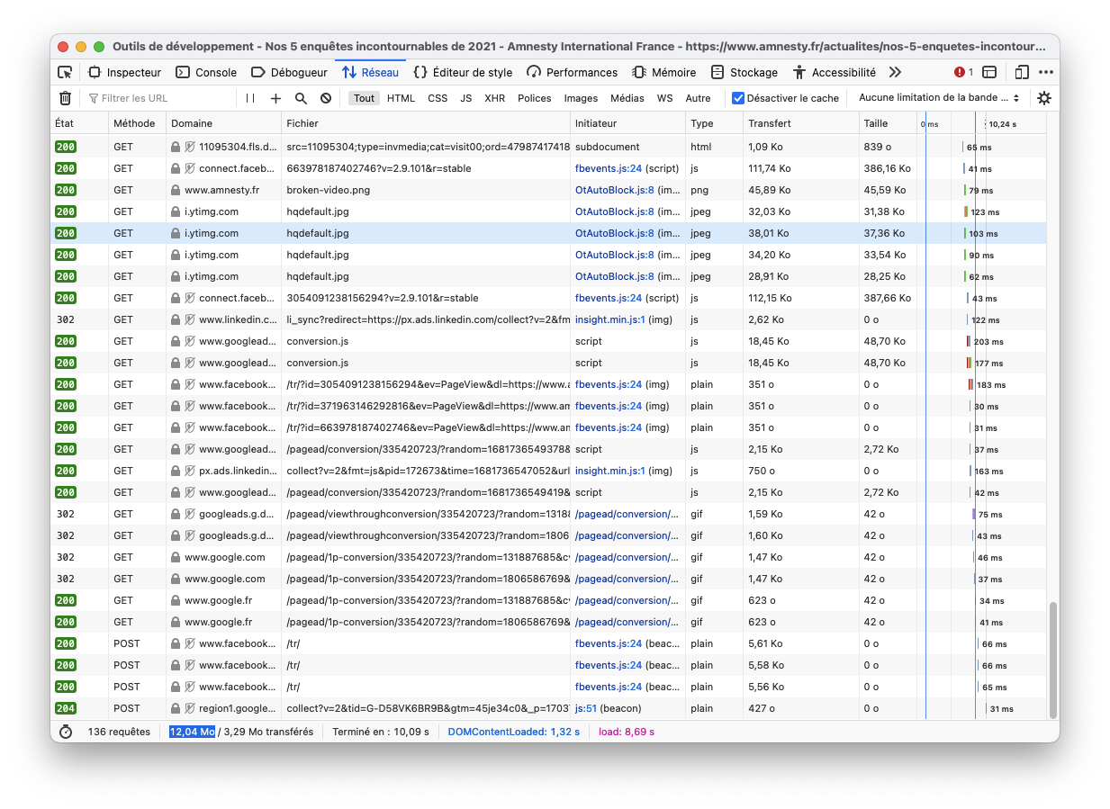Image resolution: width=1110 pixels, height=809 pixels.
Task: Filter requests by Autre
Action: (x=698, y=98)
